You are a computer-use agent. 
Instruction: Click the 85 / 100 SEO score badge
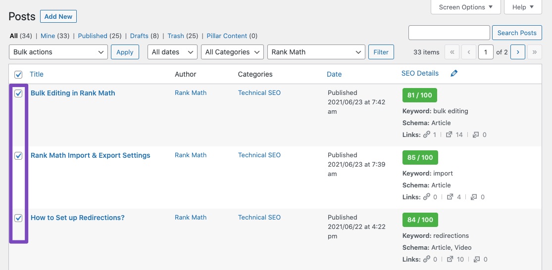coord(420,157)
